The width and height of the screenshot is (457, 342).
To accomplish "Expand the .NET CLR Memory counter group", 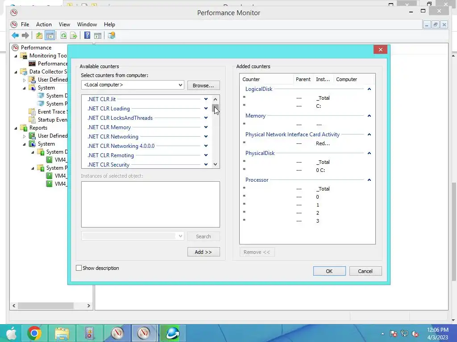I will pos(206,127).
